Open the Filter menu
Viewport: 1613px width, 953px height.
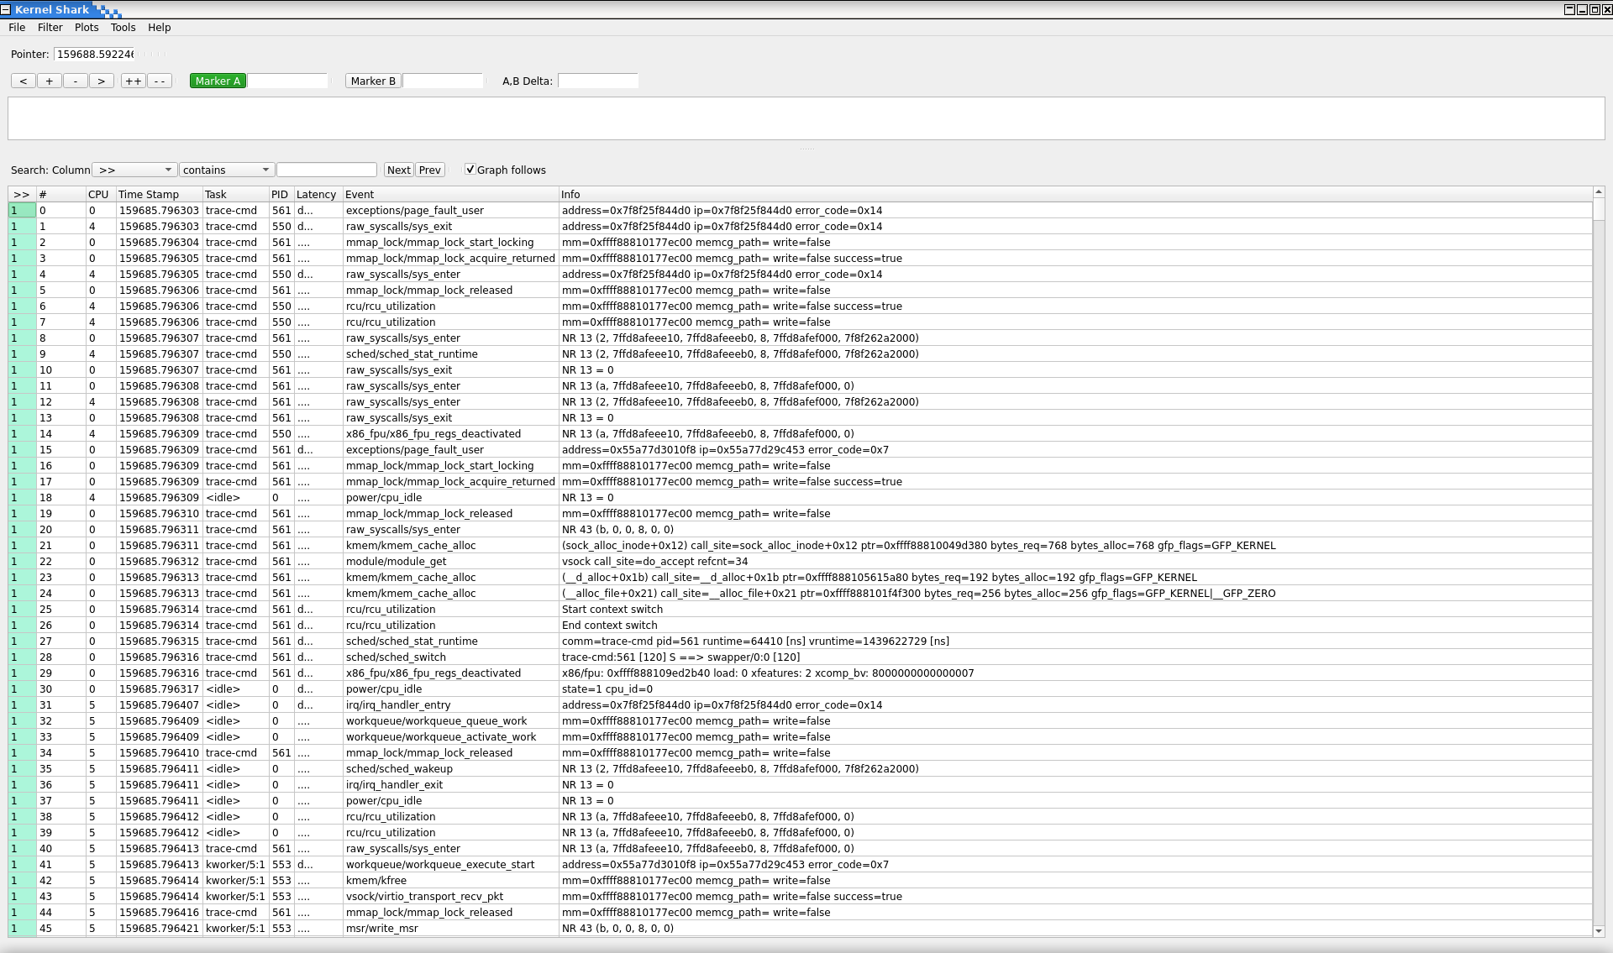50,27
